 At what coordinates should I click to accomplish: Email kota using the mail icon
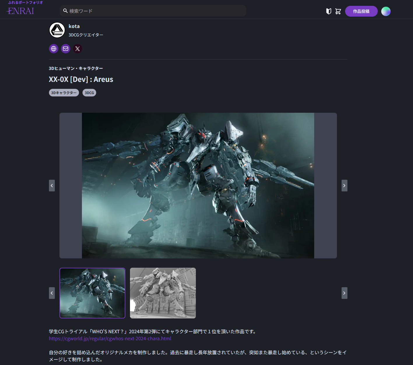(x=66, y=49)
